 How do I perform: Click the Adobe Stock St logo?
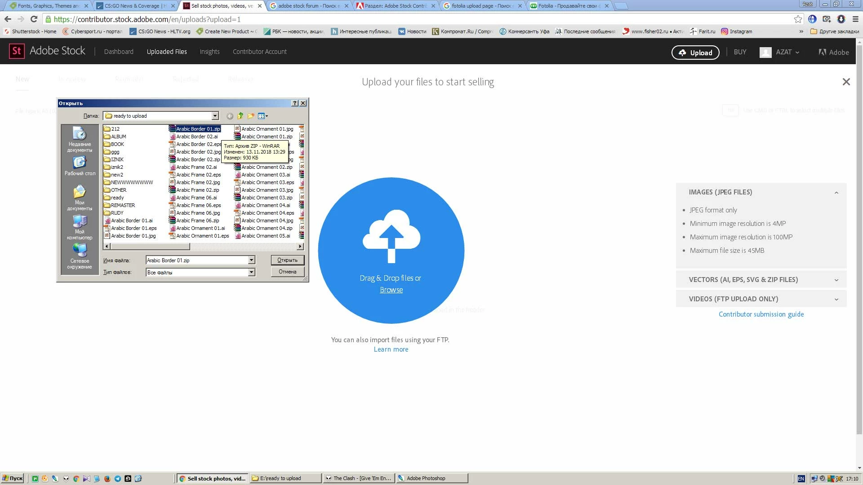pos(17,51)
